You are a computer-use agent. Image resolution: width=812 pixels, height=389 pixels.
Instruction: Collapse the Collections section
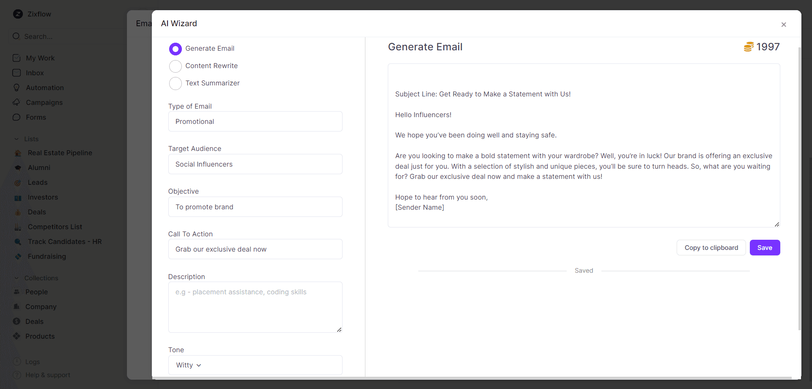[x=16, y=278]
